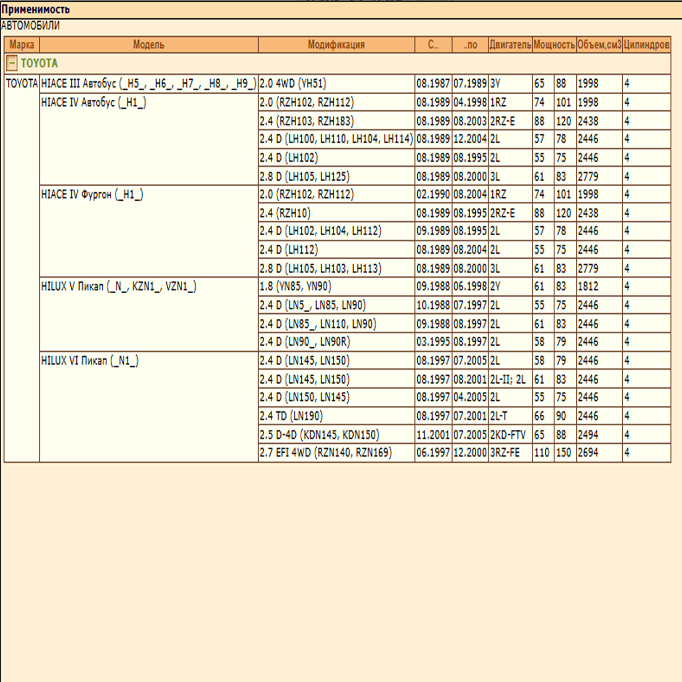
Task: Click the 2.7 EFI 4WD (RZN140, RZN169) row
Action: tap(326, 453)
